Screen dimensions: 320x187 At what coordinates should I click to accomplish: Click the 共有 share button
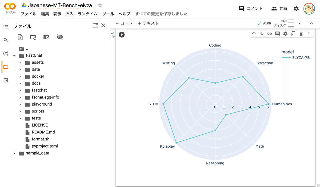tap(279, 9)
